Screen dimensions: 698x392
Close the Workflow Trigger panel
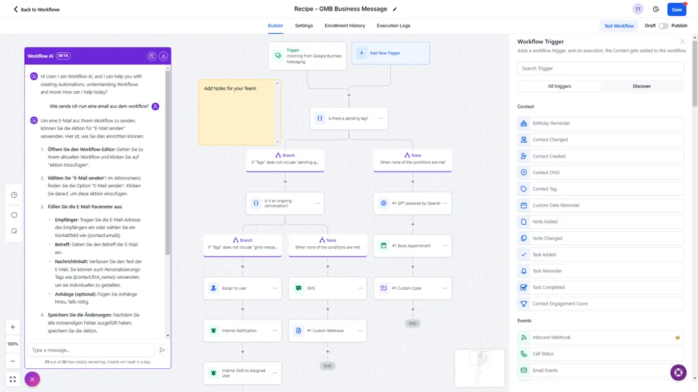(x=682, y=41)
